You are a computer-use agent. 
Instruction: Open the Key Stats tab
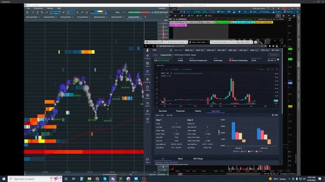coord(162,111)
